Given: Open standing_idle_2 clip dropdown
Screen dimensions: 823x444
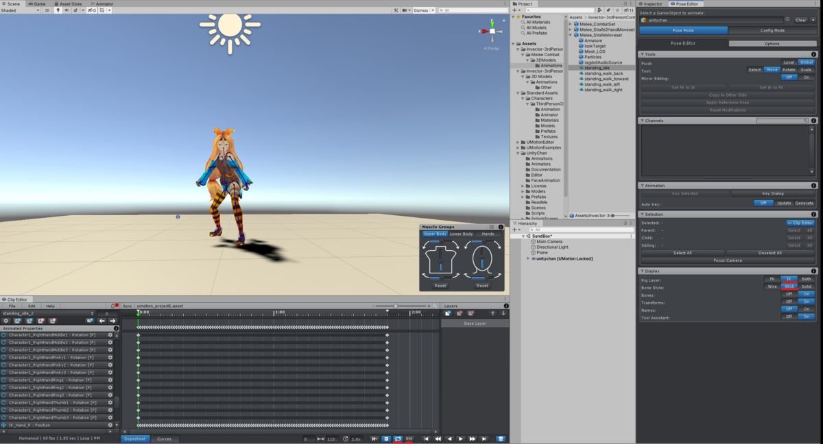Looking at the screenshot, I should point(47,313).
